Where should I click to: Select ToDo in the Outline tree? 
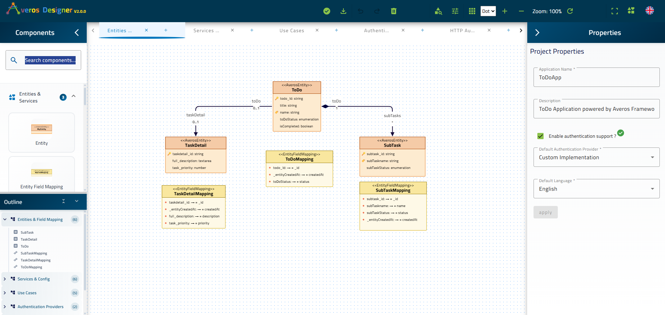point(25,246)
